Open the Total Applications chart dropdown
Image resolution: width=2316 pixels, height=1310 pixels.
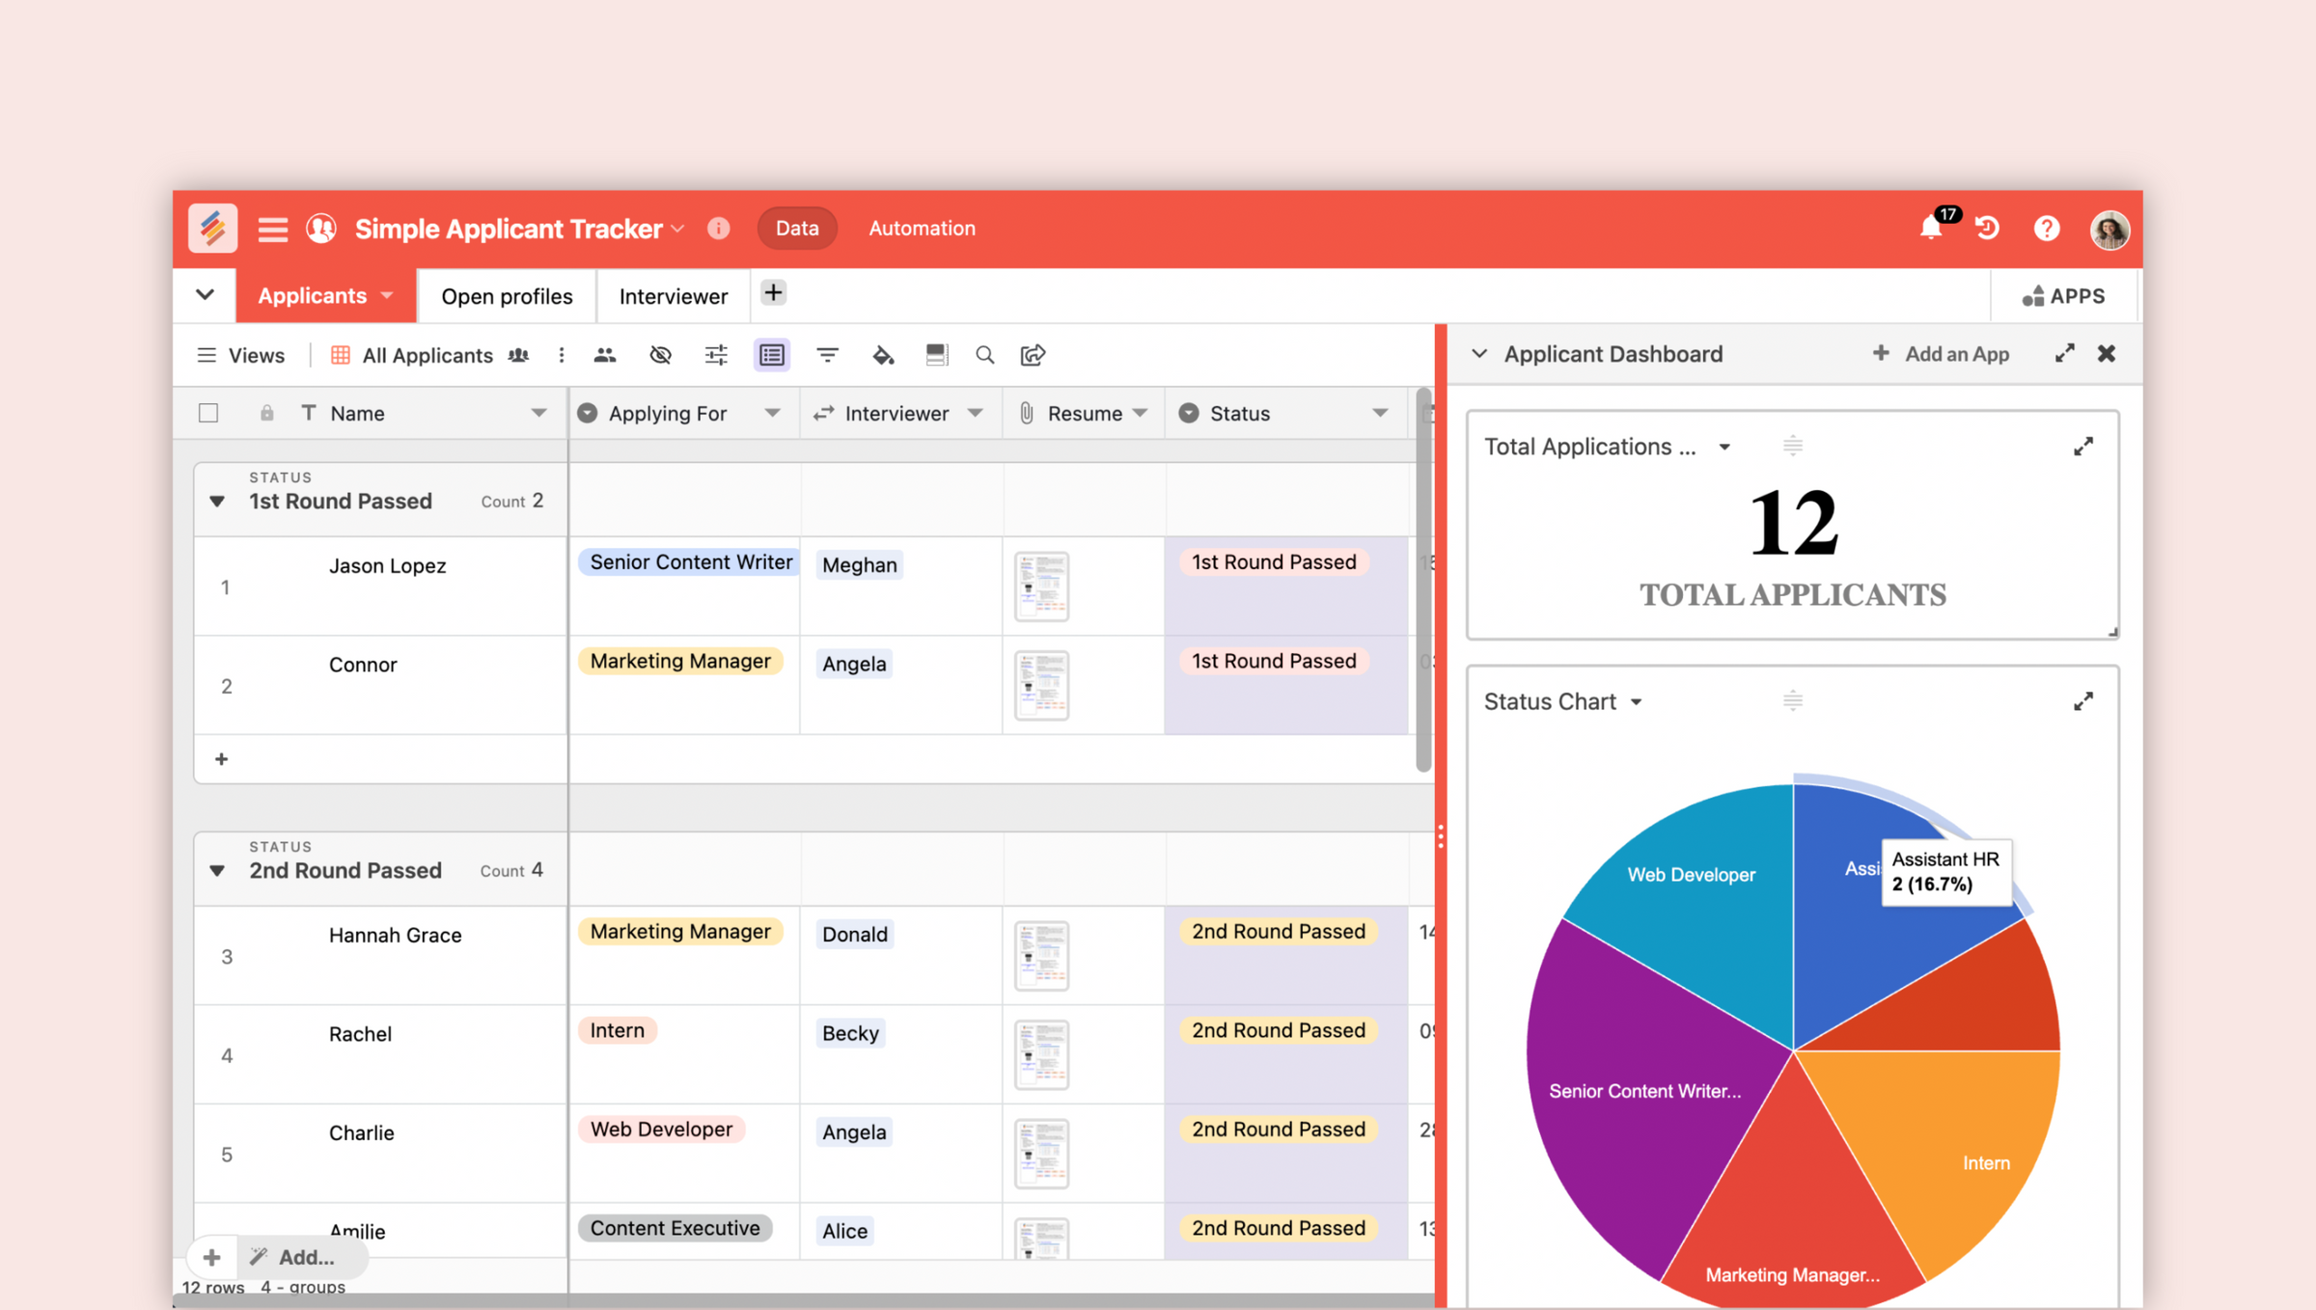point(1724,446)
